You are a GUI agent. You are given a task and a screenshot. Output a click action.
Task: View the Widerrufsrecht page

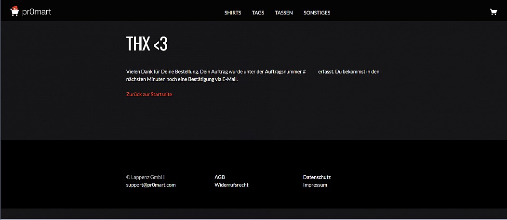click(x=231, y=185)
